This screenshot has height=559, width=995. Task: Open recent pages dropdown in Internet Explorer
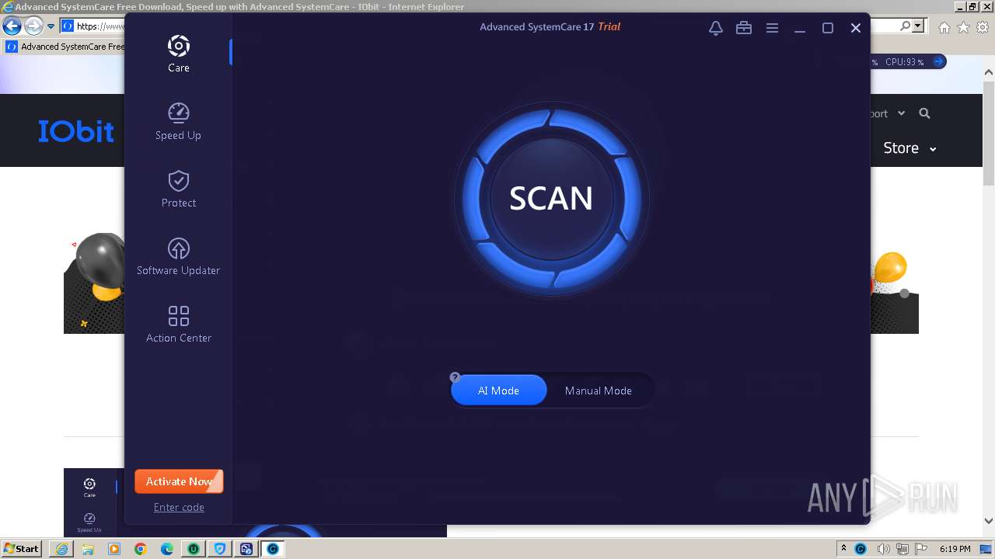pyautogui.click(x=51, y=26)
